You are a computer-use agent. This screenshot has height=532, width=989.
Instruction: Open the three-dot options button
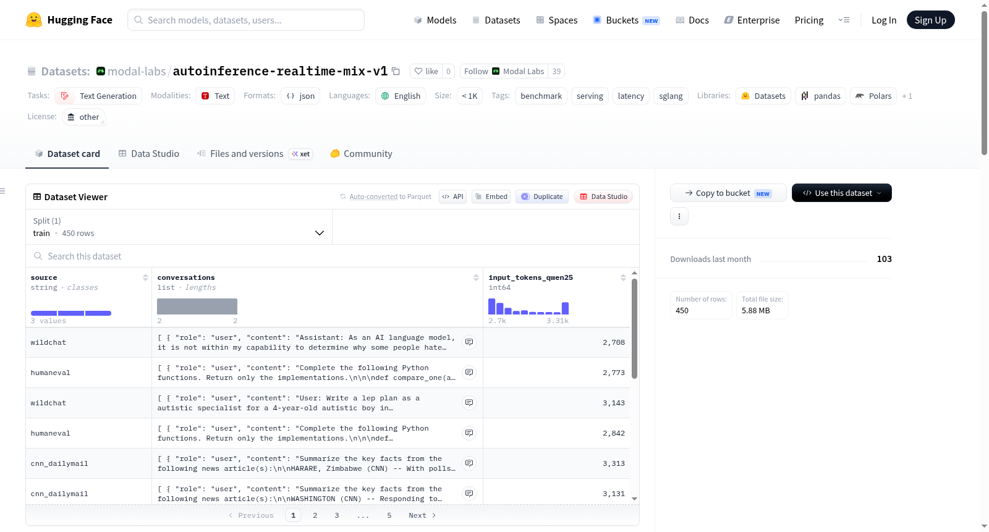pos(679,216)
